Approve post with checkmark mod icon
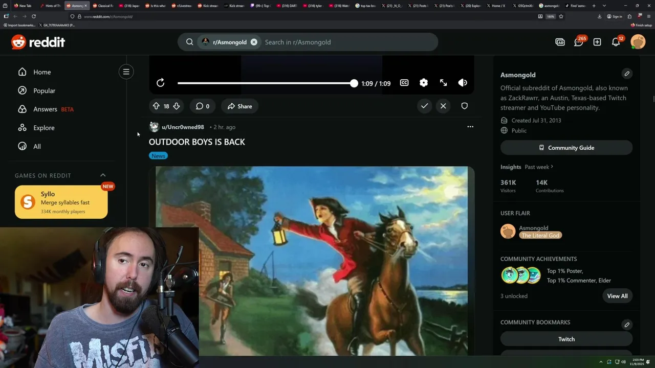Image resolution: width=655 pixels, height=368 pixels. (x=424, y=106)
